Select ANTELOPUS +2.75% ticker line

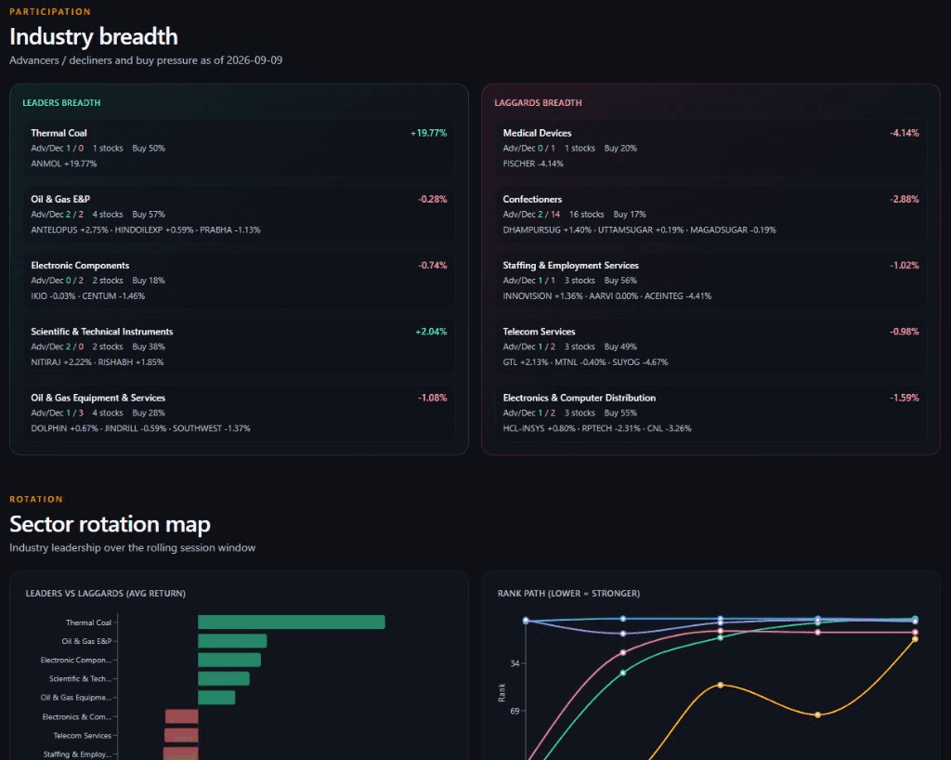[146, 229]
